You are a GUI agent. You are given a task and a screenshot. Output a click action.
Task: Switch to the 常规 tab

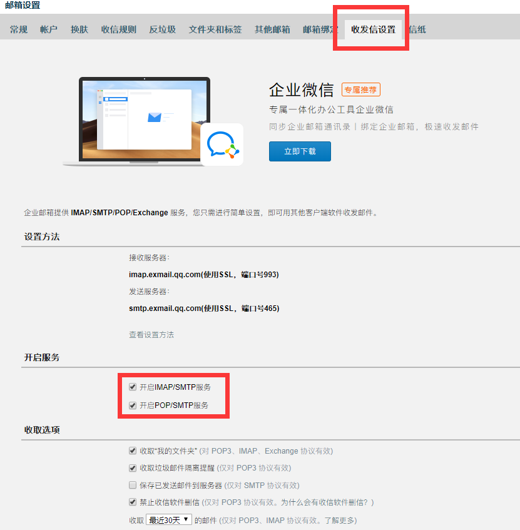[x=19, y=30]
